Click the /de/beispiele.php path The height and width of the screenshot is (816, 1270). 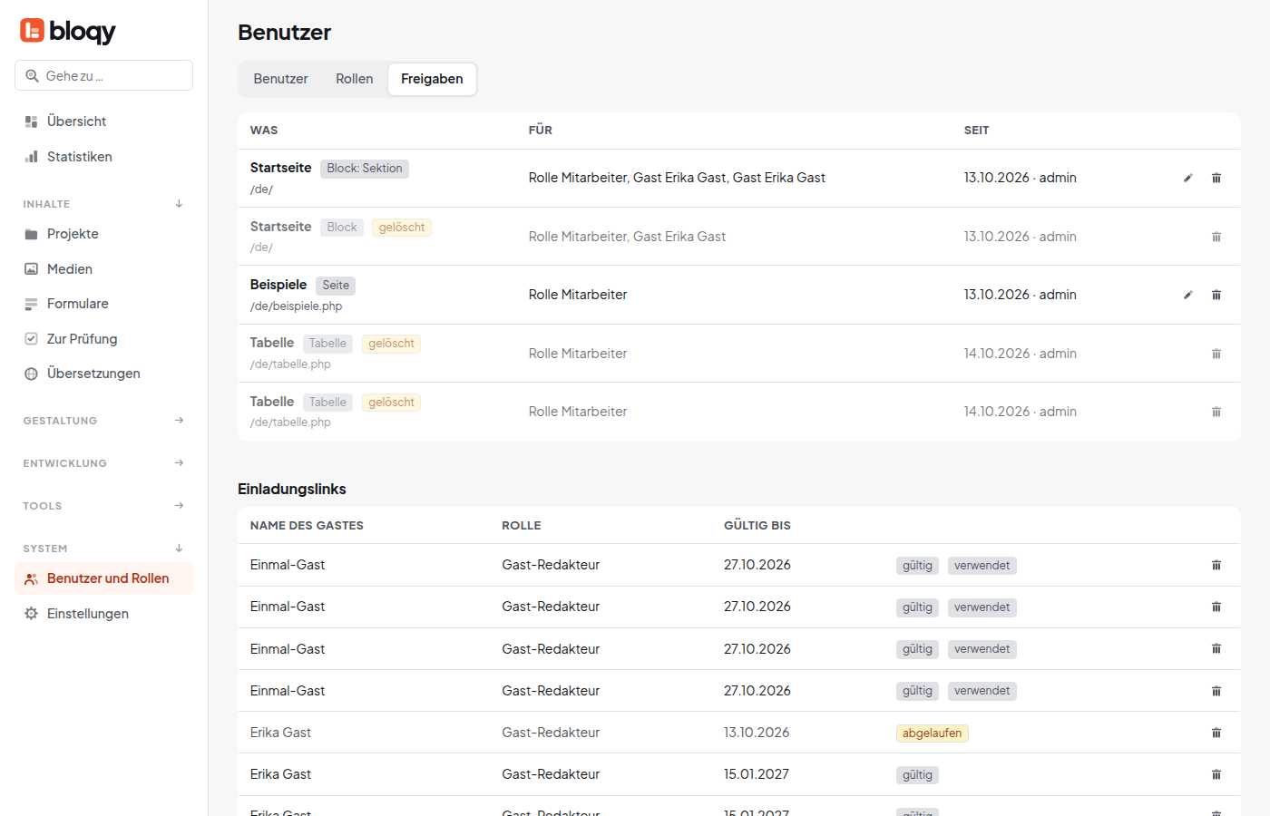click(297, 306)
